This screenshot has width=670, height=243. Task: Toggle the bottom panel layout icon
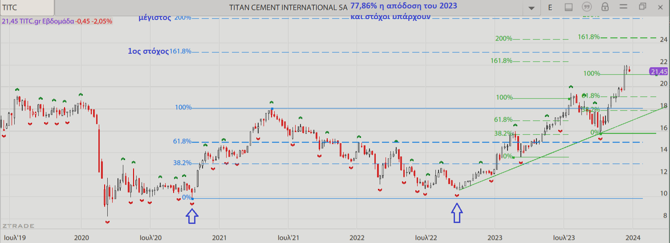click(x=568, y=7)
